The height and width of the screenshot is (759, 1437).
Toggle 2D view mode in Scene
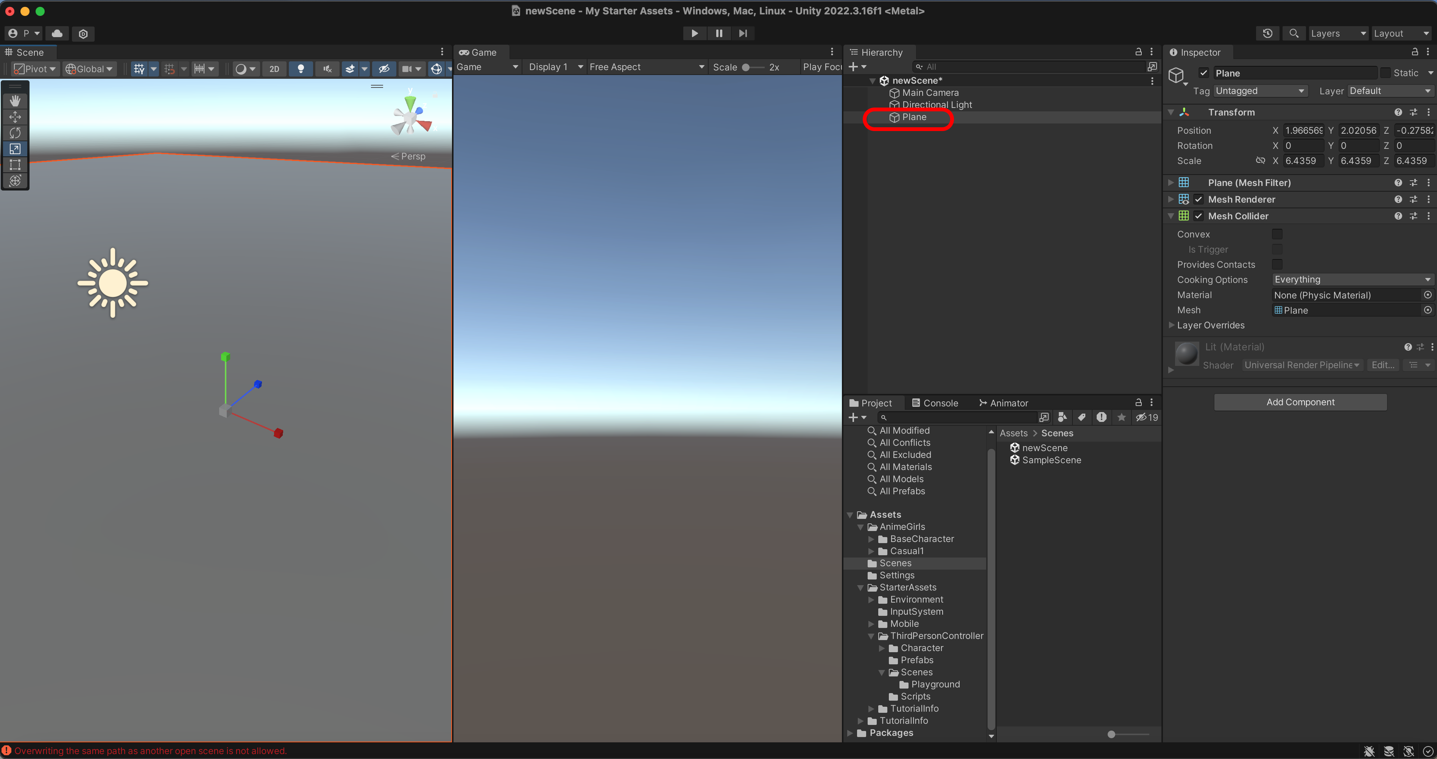coord(274,69)
